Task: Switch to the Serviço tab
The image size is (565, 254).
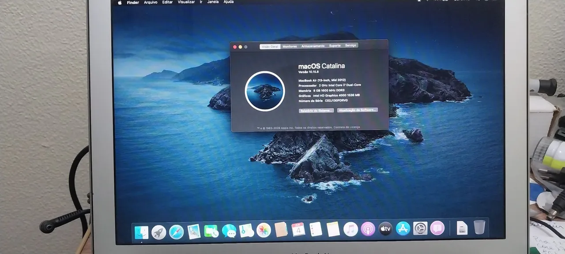Action: (350, 45)
